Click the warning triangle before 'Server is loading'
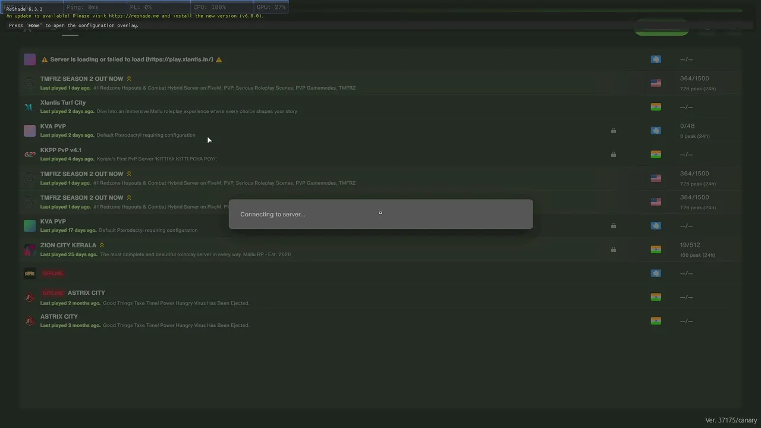The width and height of the screenshot is (761, 428). pyautogui.click(x=45, y=59)
